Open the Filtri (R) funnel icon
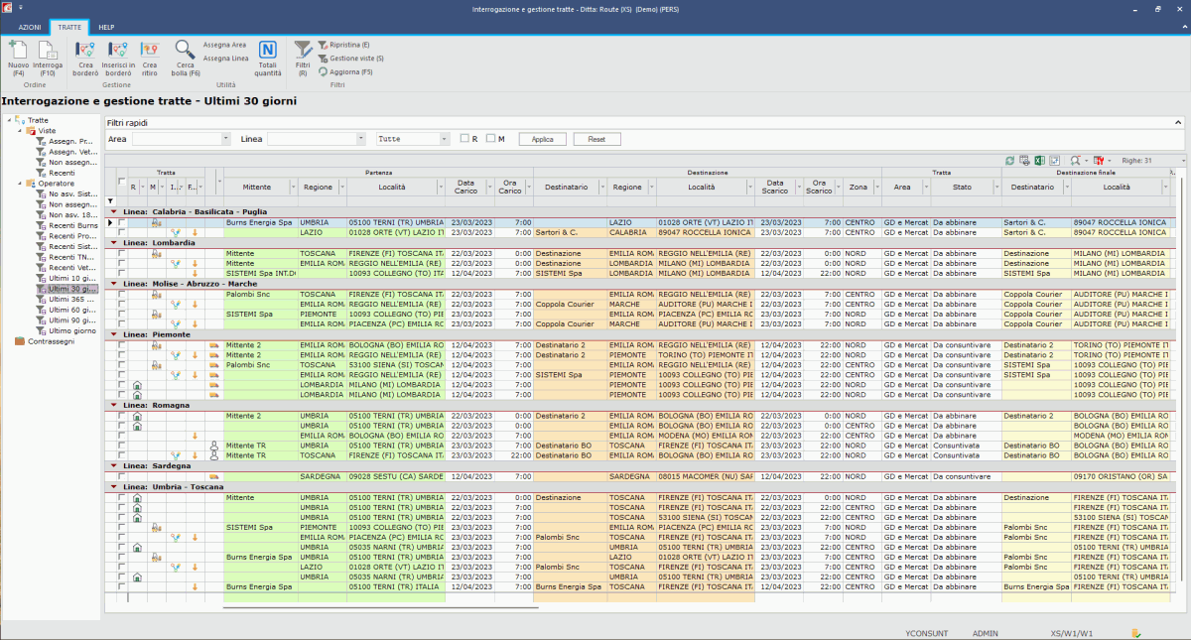Screen dimensions: 1191x640 point(303,49)
